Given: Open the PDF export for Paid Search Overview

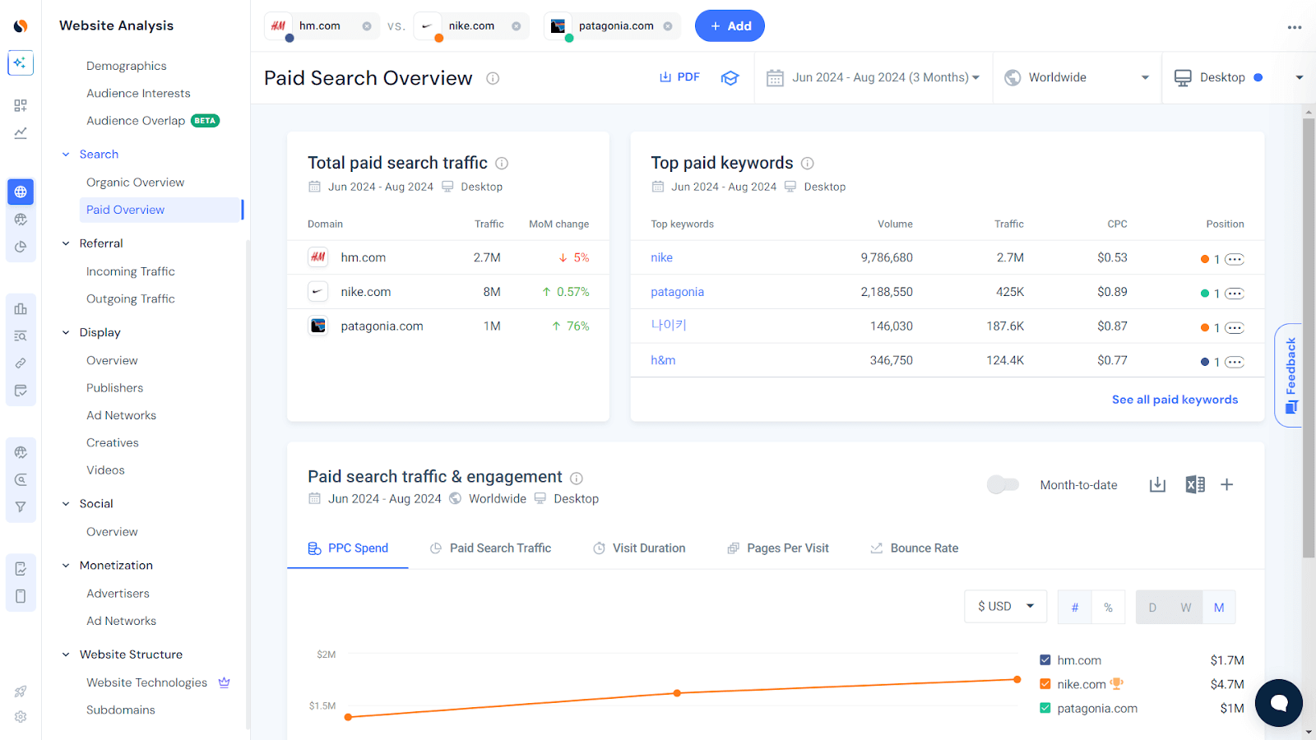Looking at the screenshot, I should click(679, 76).
